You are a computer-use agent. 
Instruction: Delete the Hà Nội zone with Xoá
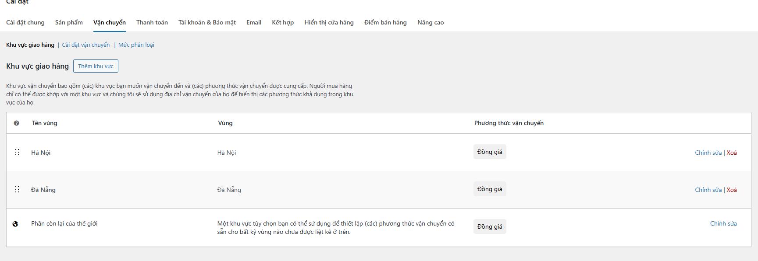click(732, 153)
